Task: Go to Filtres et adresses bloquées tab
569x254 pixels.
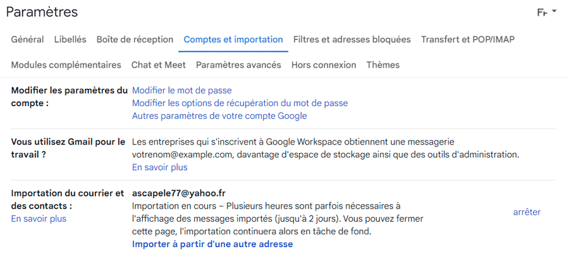Action: click(352, 40)
